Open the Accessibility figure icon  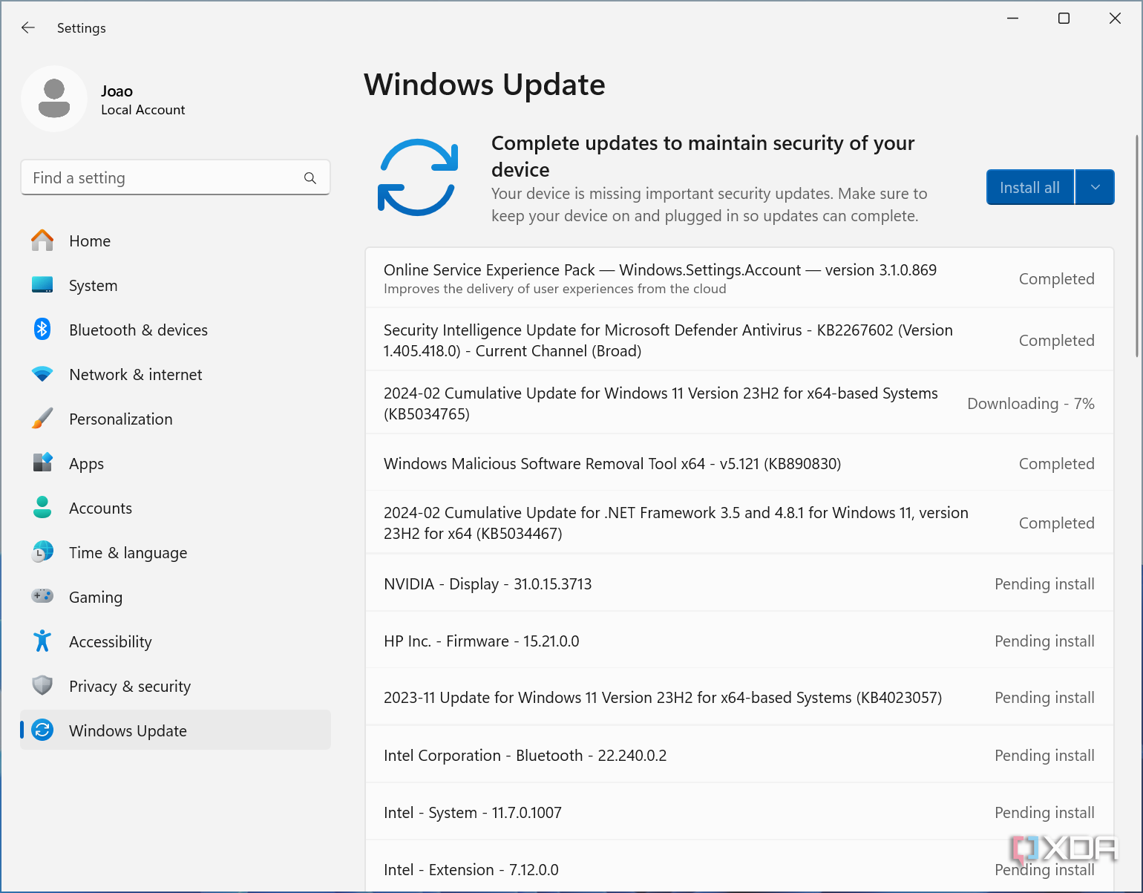point(42,641)
